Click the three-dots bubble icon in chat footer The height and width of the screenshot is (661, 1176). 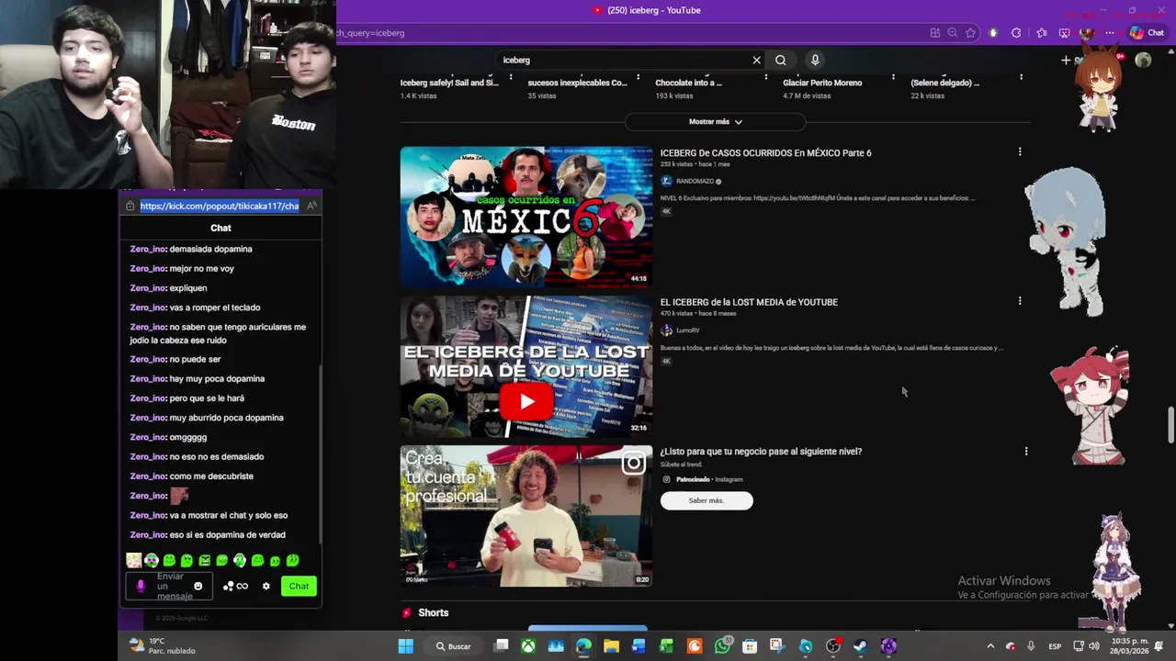click(x=228, y=586)
